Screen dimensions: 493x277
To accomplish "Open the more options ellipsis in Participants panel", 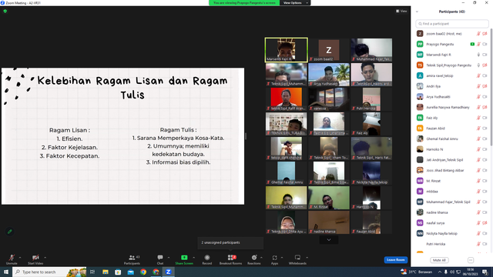I will tap(471, 260).
